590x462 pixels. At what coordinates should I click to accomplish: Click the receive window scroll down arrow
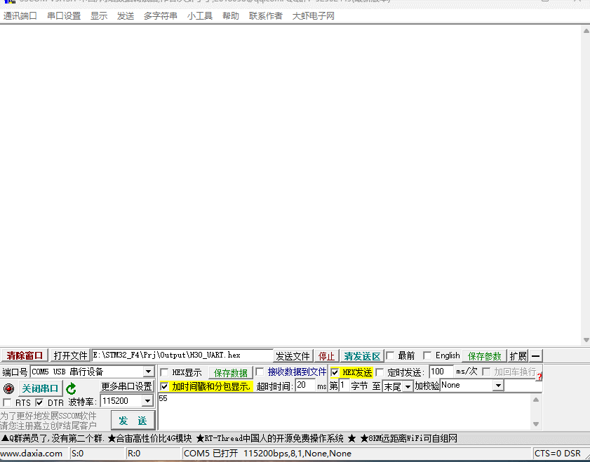tap(586, 340)
